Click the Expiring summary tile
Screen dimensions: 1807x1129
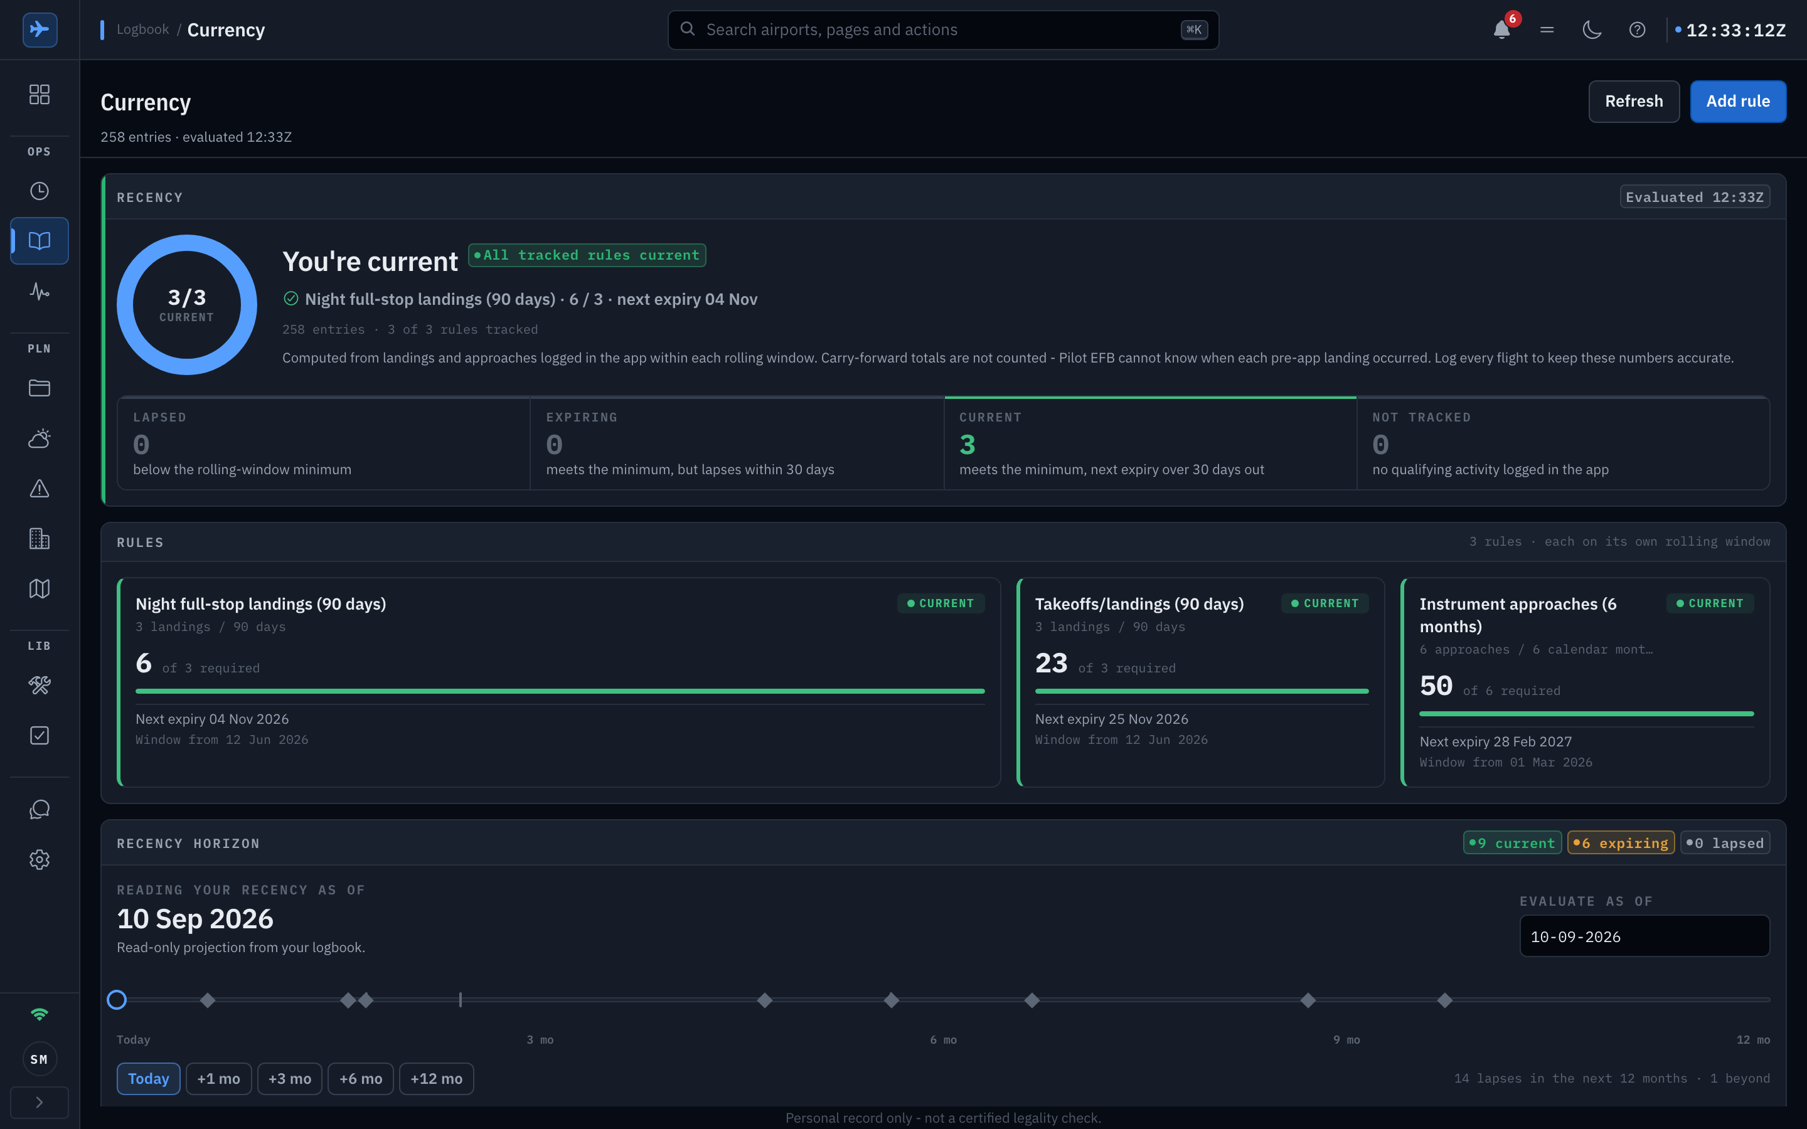pyautogui.click(x=736, y=443)
